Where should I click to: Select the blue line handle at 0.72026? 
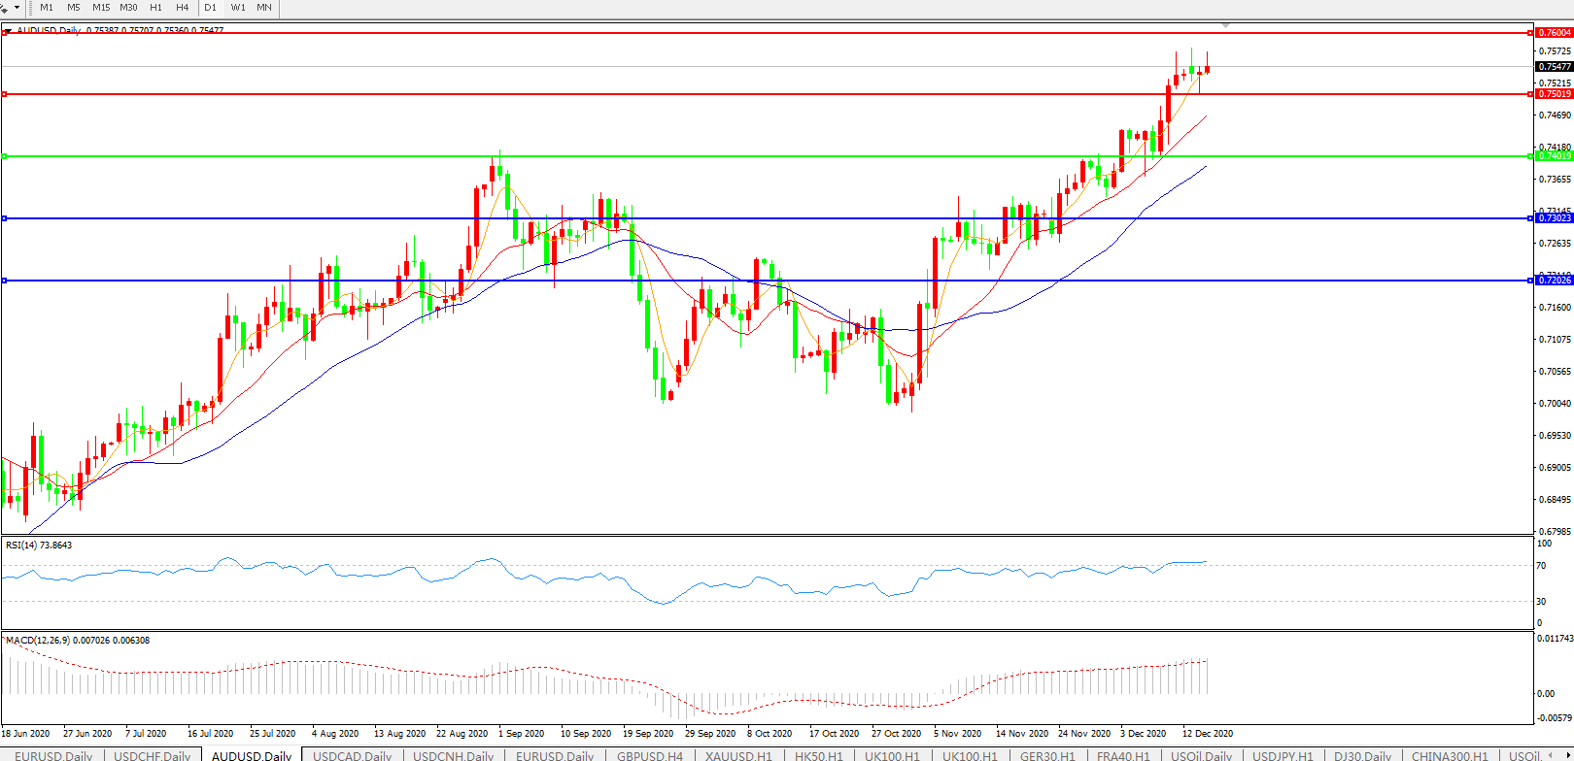tap(5, 281)
